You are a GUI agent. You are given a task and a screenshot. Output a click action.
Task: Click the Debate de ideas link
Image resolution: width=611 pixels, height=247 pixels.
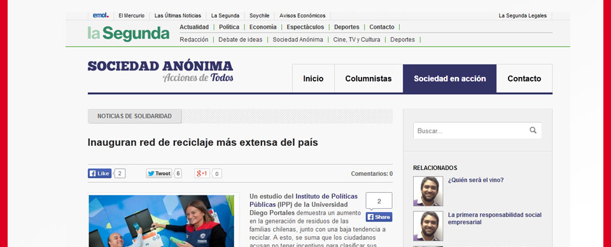click(241, 39)
